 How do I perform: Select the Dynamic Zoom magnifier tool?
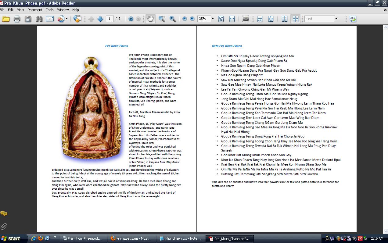[173, 19]
